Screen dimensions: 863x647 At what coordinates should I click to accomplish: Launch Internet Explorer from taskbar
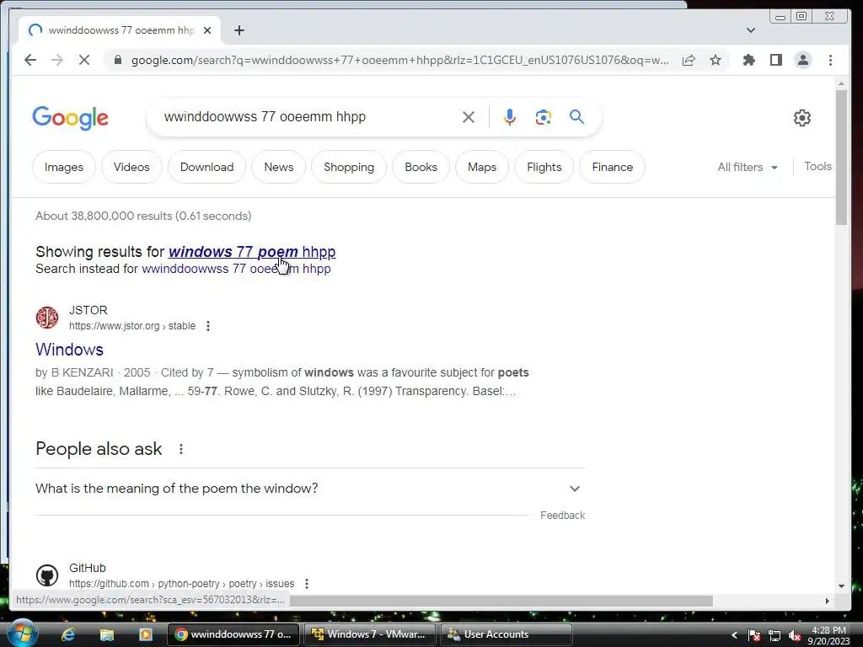click(x=68, y=634)
